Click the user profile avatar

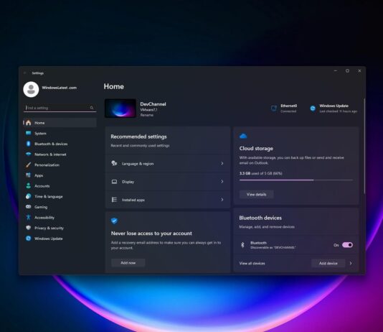31,89
